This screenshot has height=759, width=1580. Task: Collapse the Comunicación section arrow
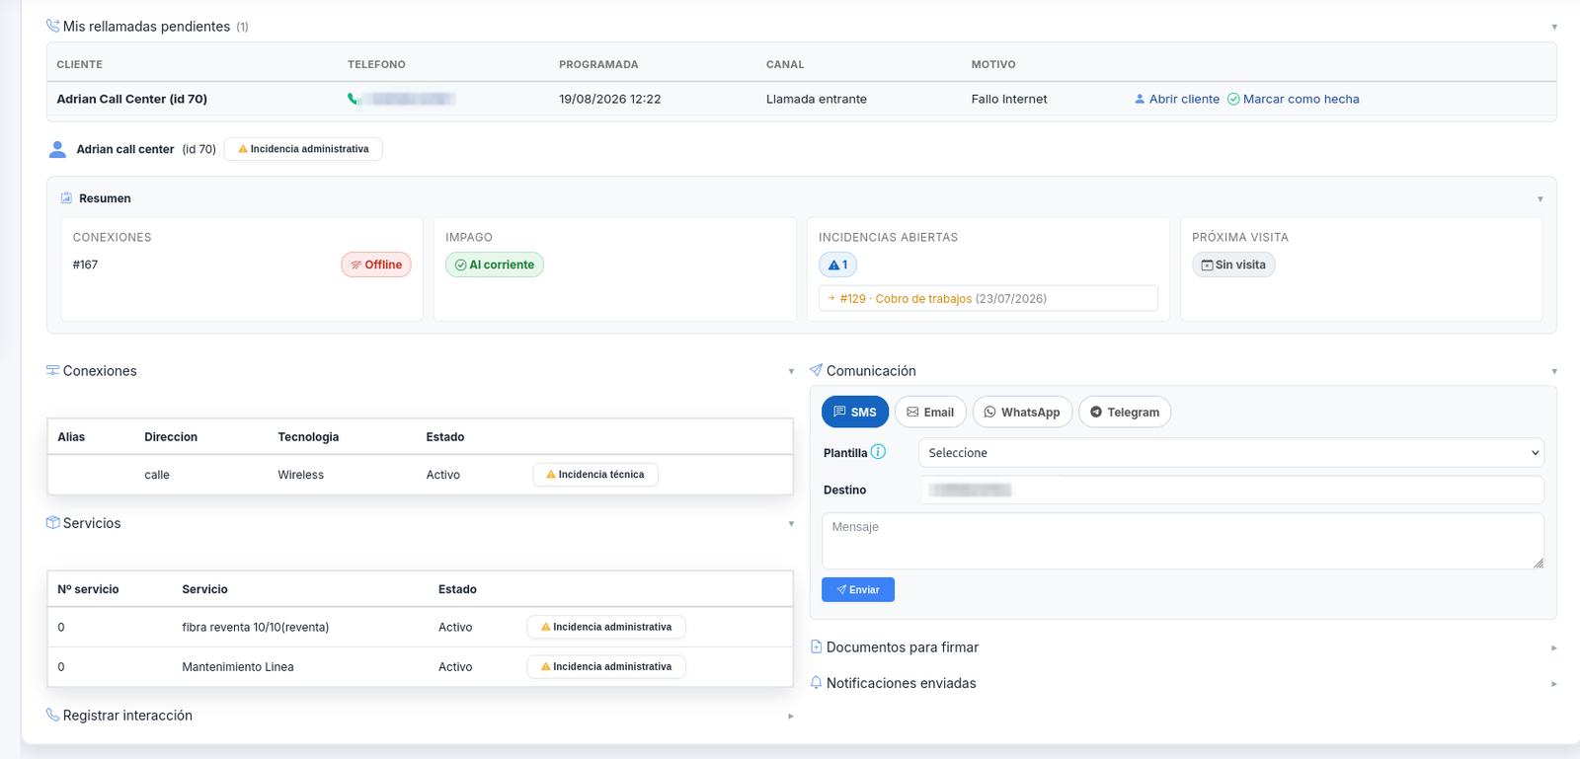pyautogui.click(x=1554, y=371)
